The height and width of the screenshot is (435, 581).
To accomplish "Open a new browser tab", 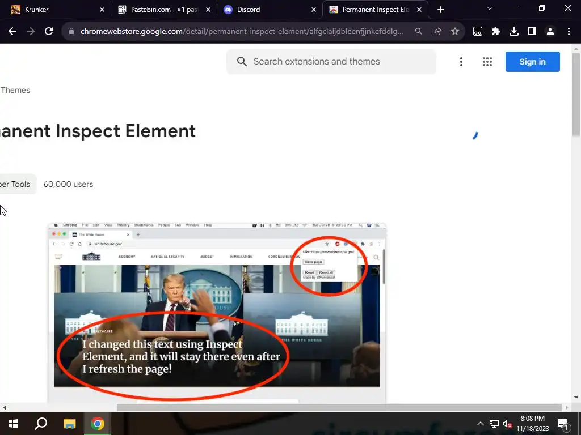I will 440,10.
